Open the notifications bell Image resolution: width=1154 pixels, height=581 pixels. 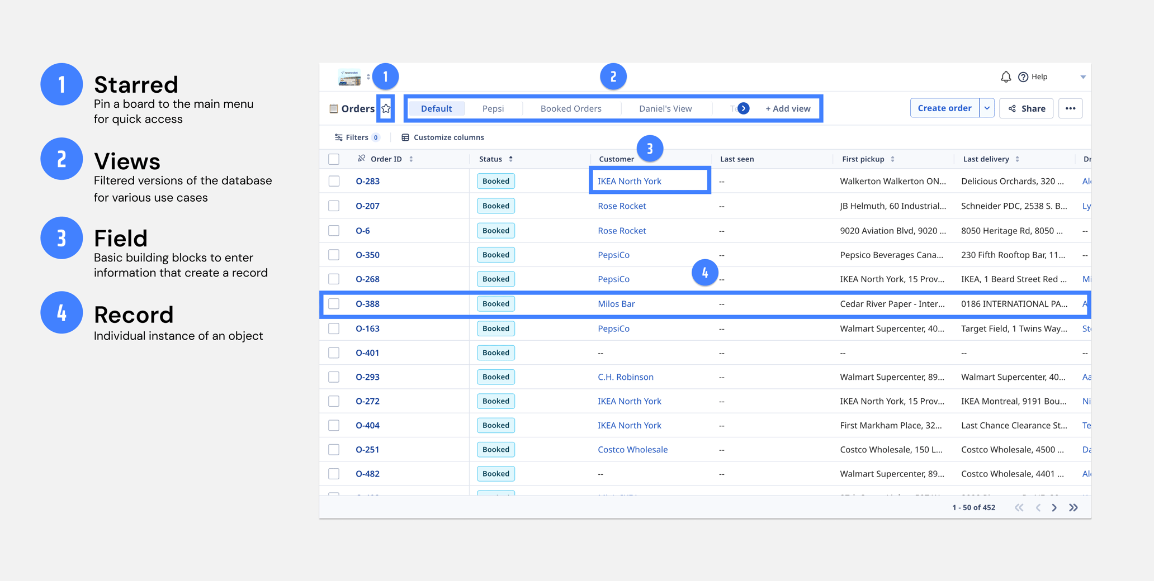[1005, 77]
